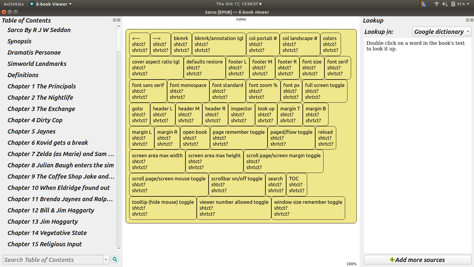Image resolution: width=474 pixels, height=267 pixels.
Task: Open the clock and calendar menu
Action: point(239,4)
